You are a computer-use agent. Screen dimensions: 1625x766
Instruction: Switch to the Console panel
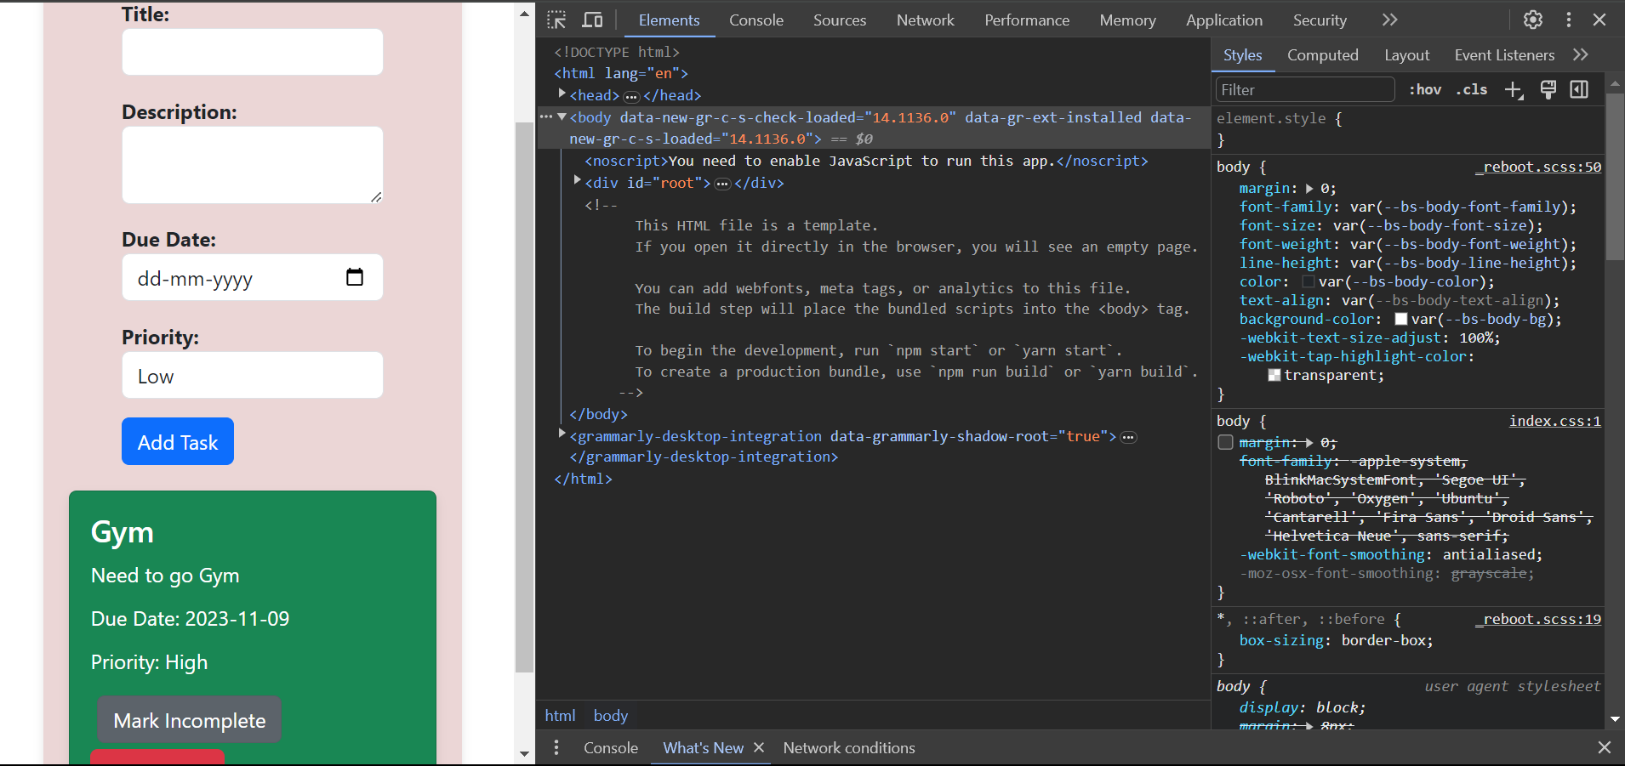click(755, 20)
